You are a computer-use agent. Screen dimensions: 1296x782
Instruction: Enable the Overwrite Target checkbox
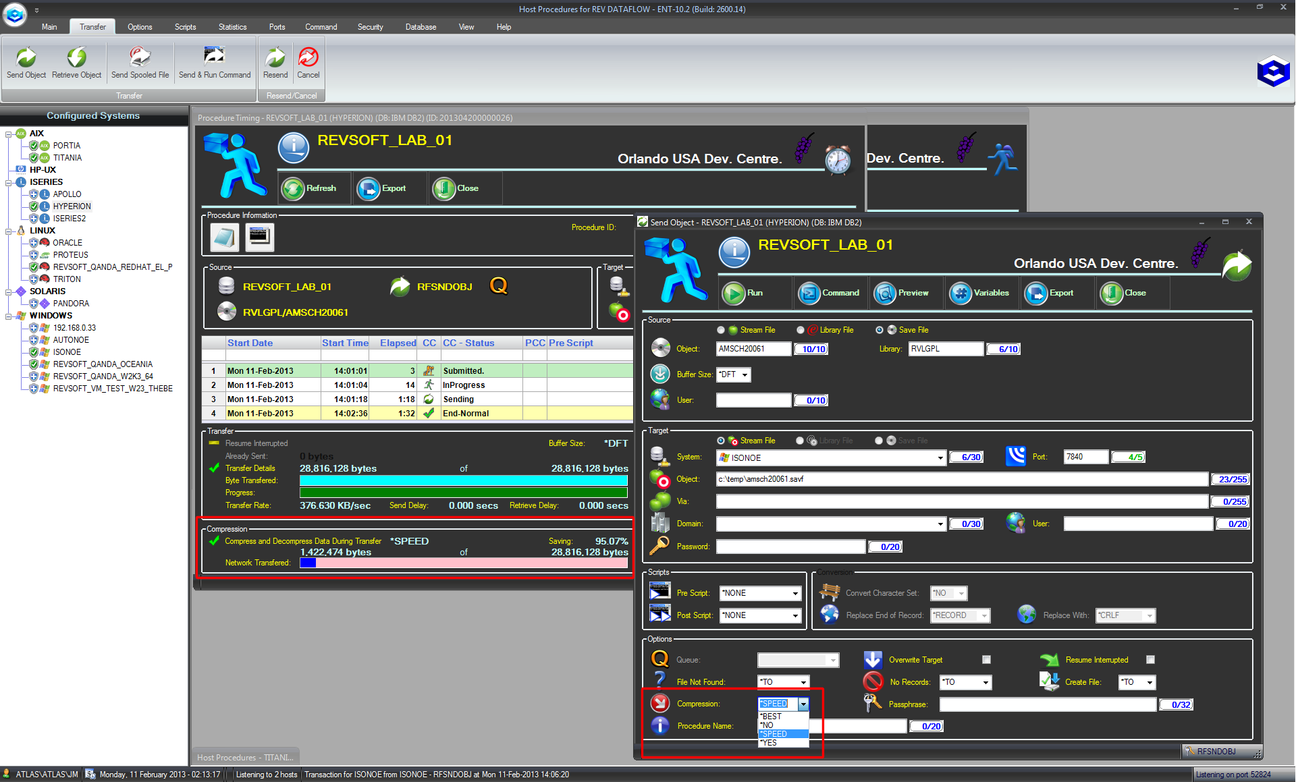click(x=986, y=660)
